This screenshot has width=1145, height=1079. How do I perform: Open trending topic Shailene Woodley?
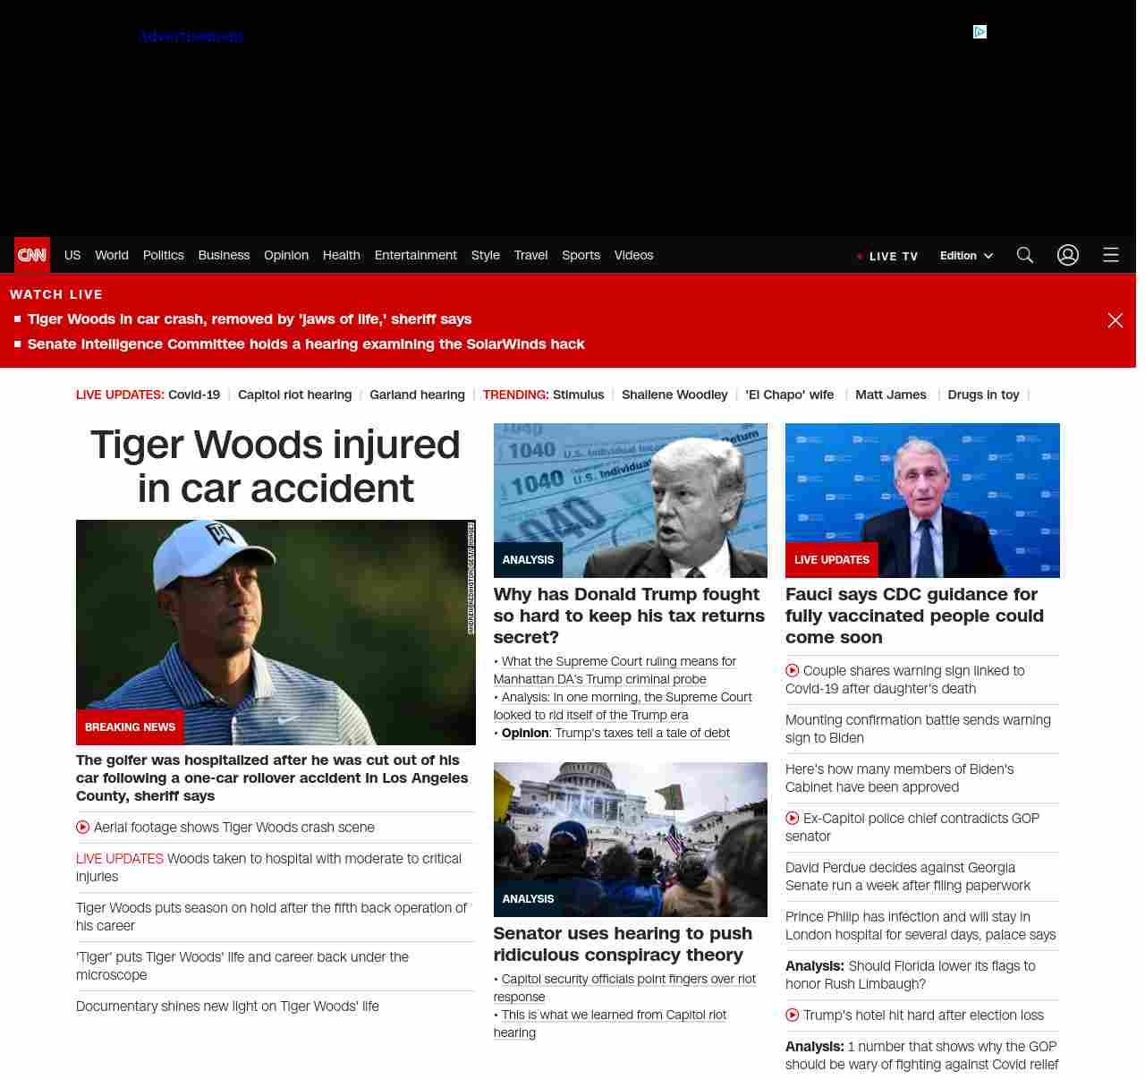(674, 395)
